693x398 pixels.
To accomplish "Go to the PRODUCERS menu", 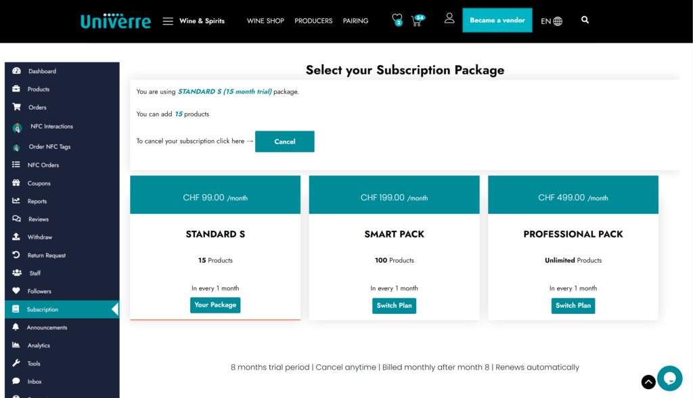I will [x=313, y=21].
